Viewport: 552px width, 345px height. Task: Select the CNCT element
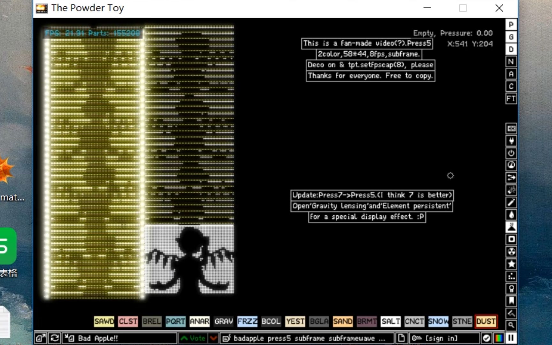[x=414, y=321]
